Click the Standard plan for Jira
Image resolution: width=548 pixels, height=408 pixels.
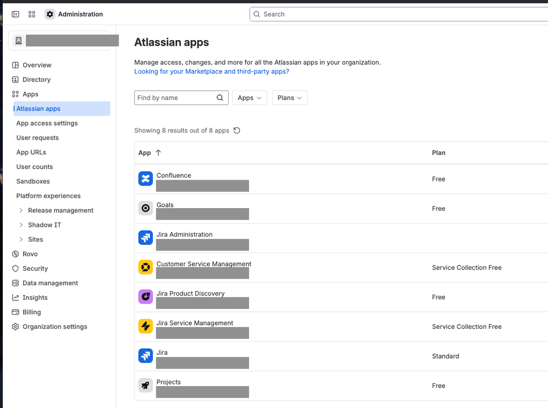(x=445, y=356)
